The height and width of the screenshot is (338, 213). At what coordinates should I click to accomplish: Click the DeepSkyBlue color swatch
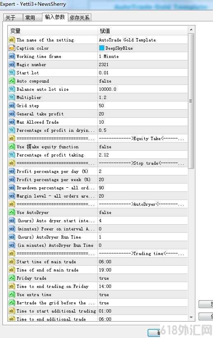pos(102,48)
